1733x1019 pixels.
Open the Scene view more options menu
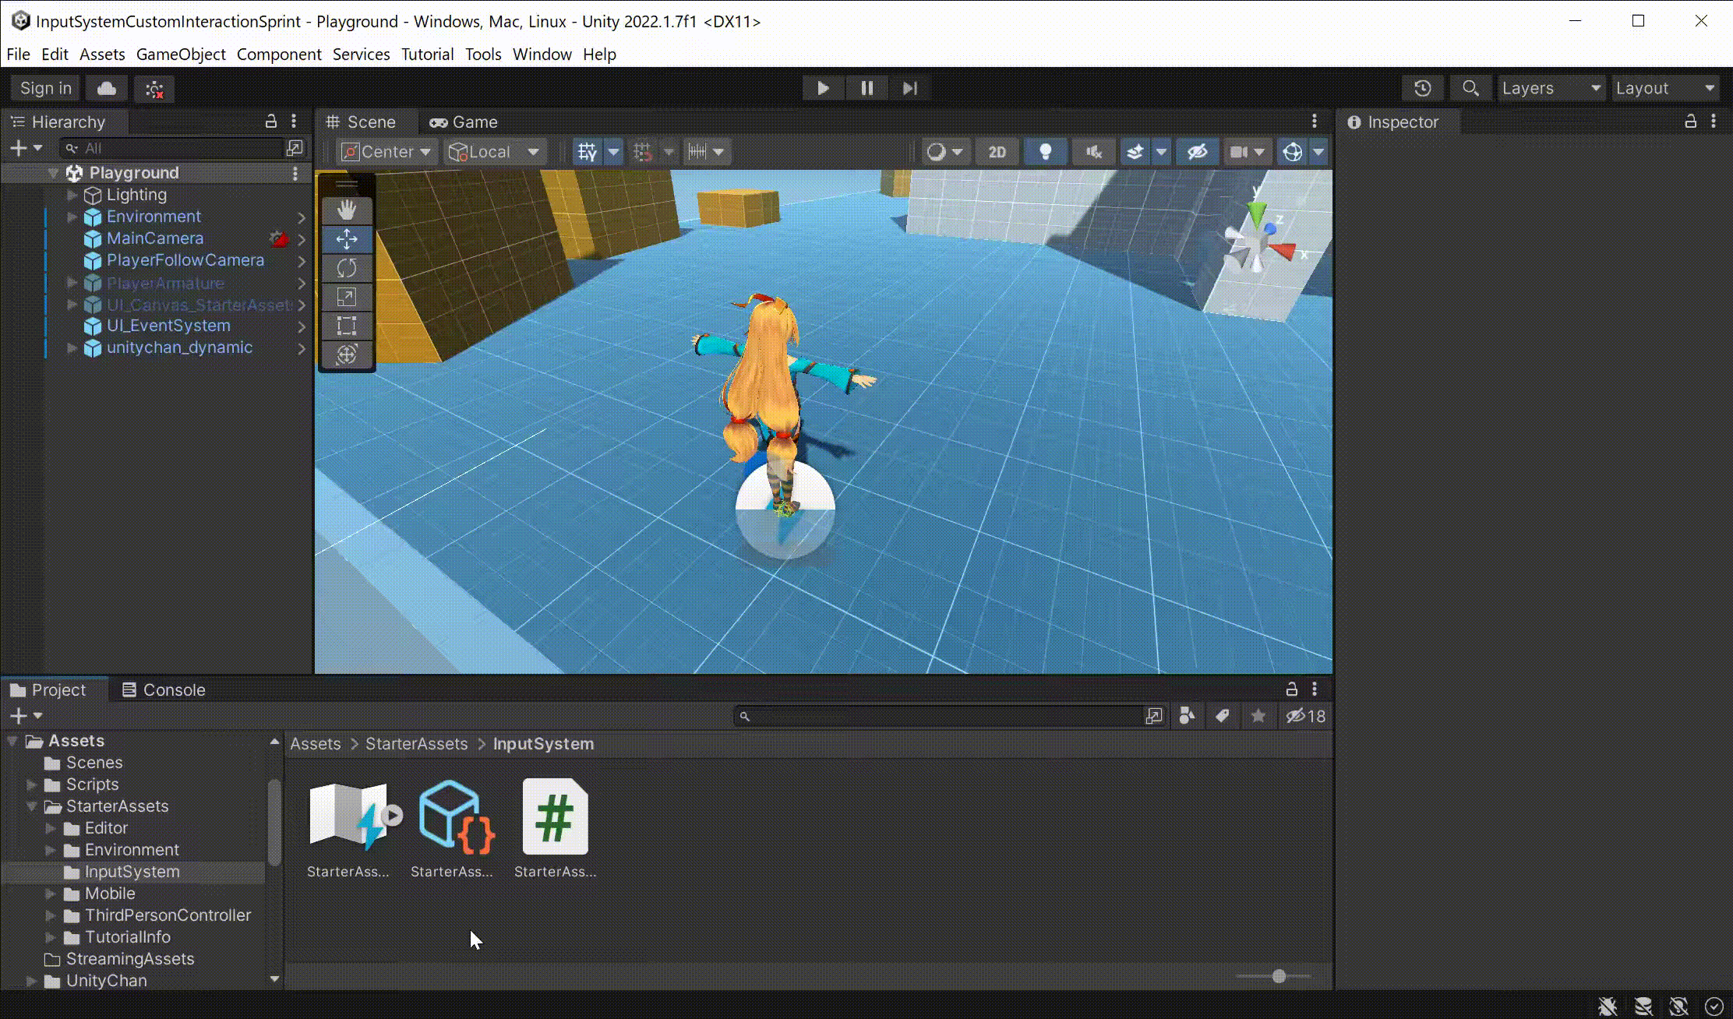pyautogui.click(x=1314, y=122)
